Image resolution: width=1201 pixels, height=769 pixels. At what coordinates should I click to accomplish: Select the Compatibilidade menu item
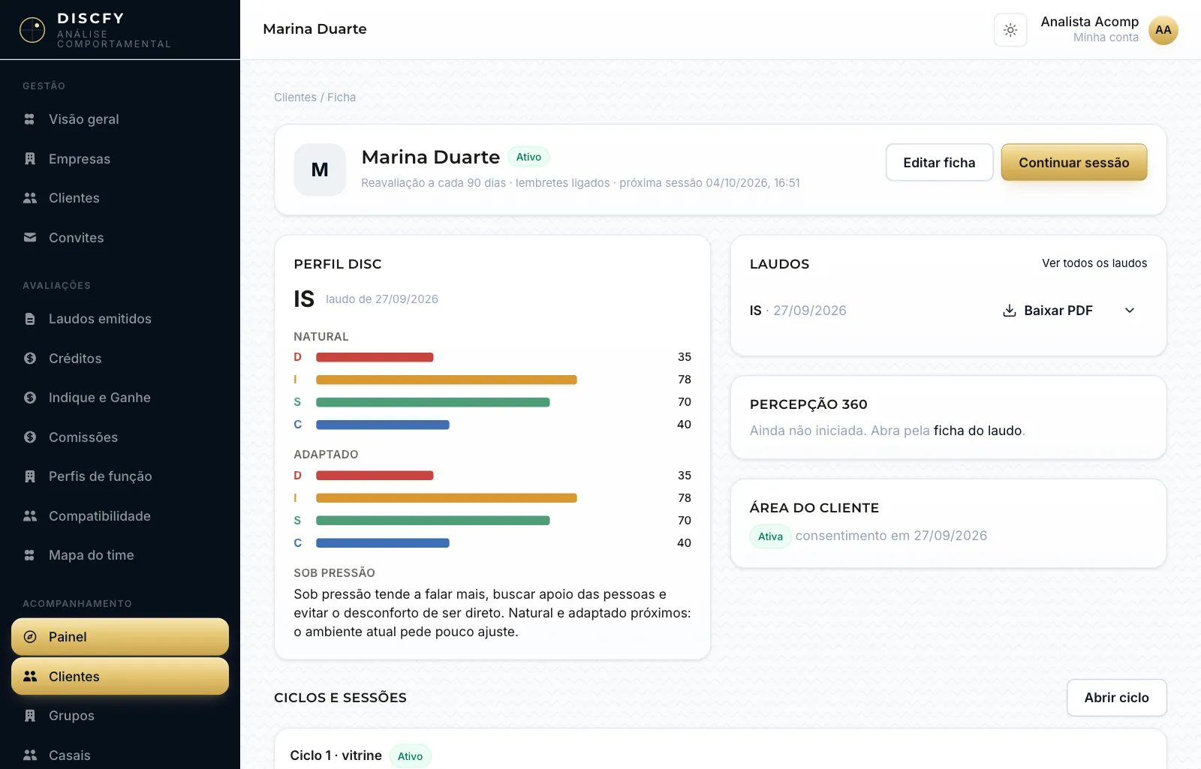click(x=120, y=516)
